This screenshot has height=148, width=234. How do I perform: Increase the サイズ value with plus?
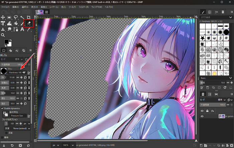[21, 77]
